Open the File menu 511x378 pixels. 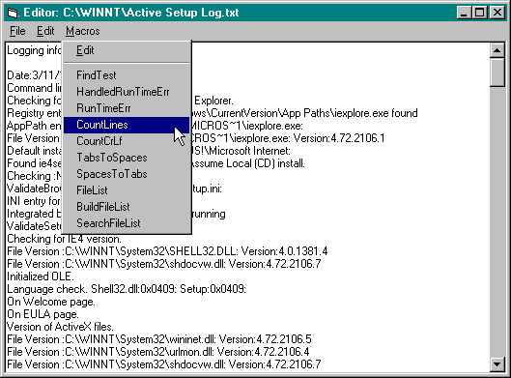[17, 31]
